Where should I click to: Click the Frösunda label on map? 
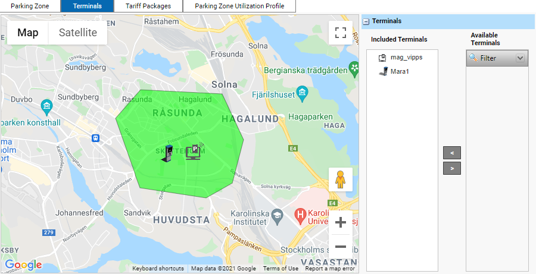coord(227,54)
